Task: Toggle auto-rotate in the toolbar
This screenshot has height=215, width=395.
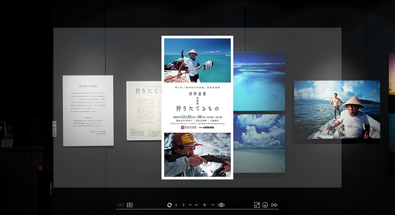Action: [169, 205]
